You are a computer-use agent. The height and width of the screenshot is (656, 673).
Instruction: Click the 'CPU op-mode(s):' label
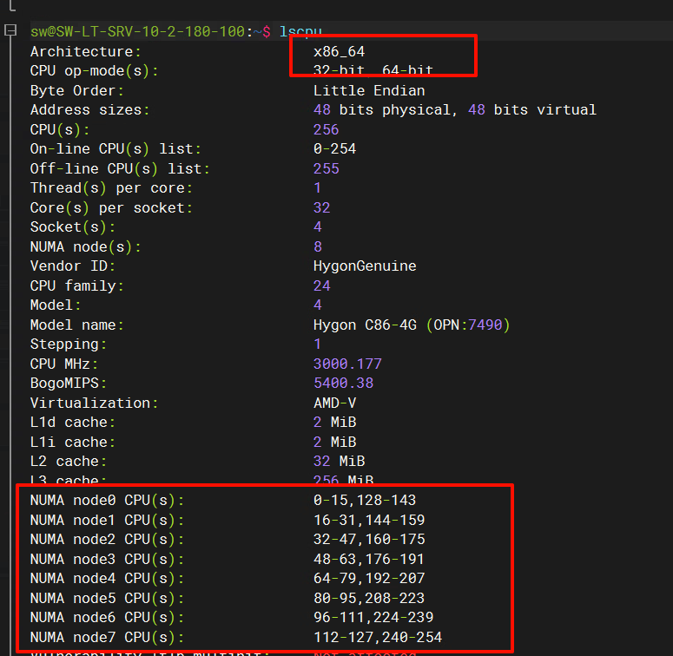[x=94, y=71]
